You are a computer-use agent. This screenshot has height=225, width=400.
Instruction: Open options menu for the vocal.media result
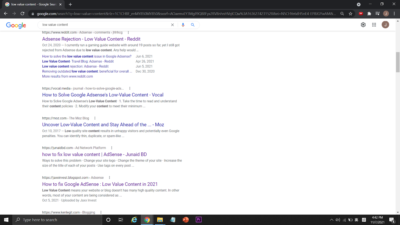coord(130,88)
